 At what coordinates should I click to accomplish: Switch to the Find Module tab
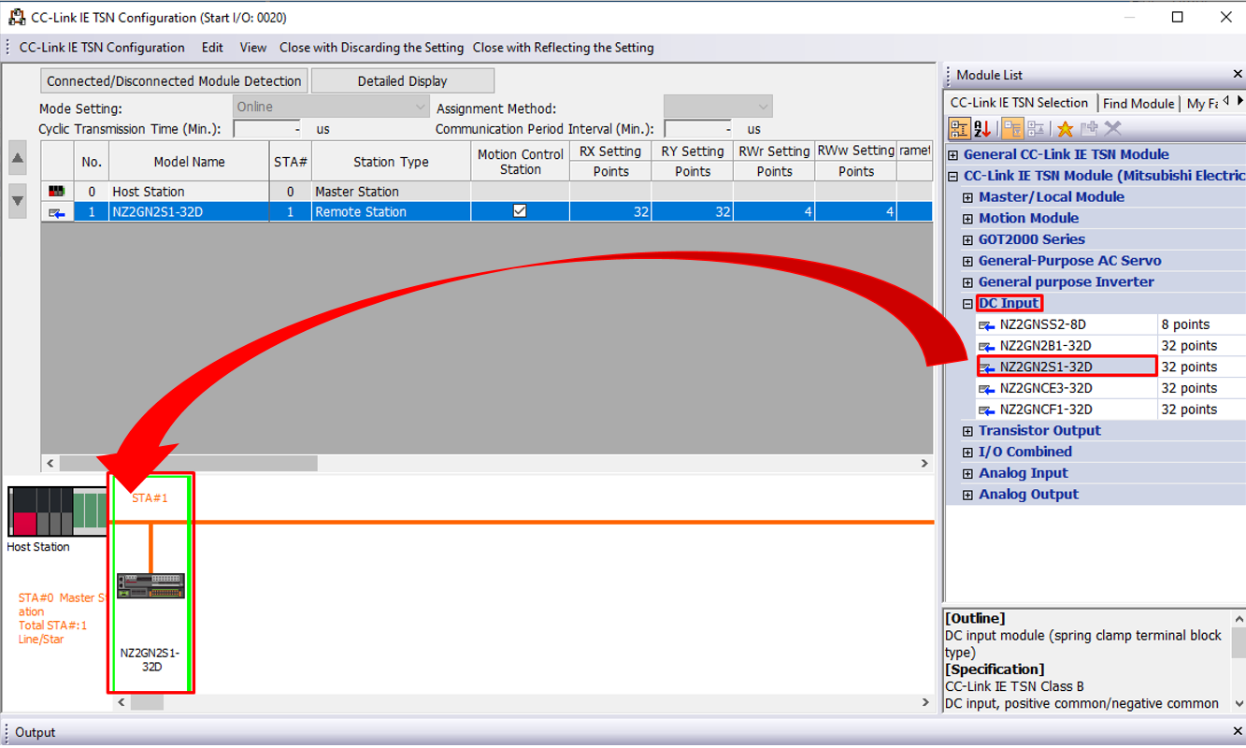(1139, 104)
